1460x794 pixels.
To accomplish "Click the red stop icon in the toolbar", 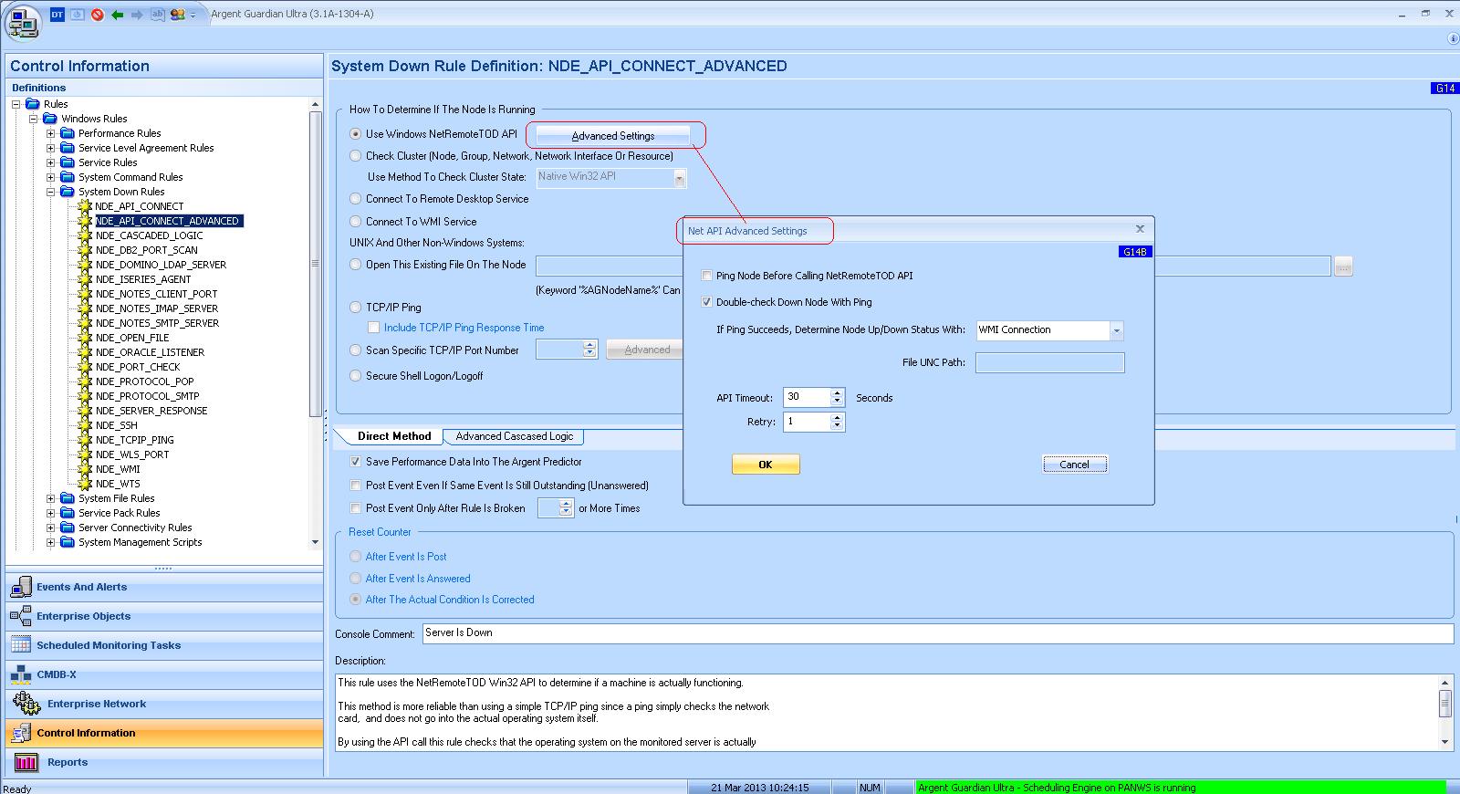I will coord(98,15).
